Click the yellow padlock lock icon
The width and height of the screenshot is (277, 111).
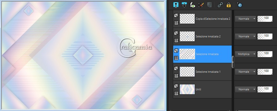click(229, 5)
